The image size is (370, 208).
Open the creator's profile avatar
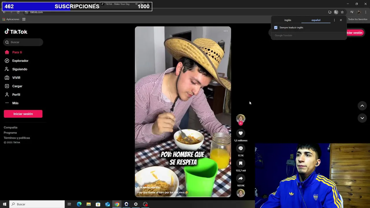[240, 118]
